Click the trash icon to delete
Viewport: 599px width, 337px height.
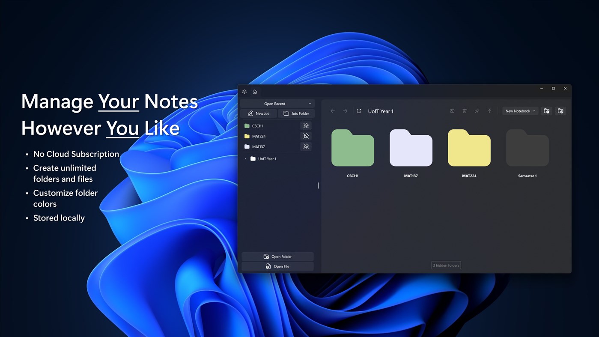pos(465,111)
